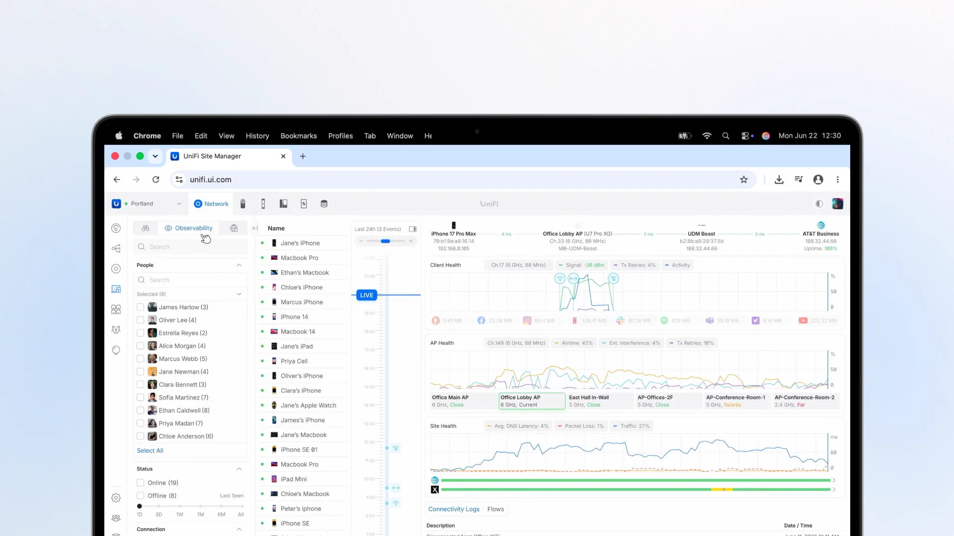Collapse the Status section
The width and height of the screenshot is (954, 536).
(239, 469)
